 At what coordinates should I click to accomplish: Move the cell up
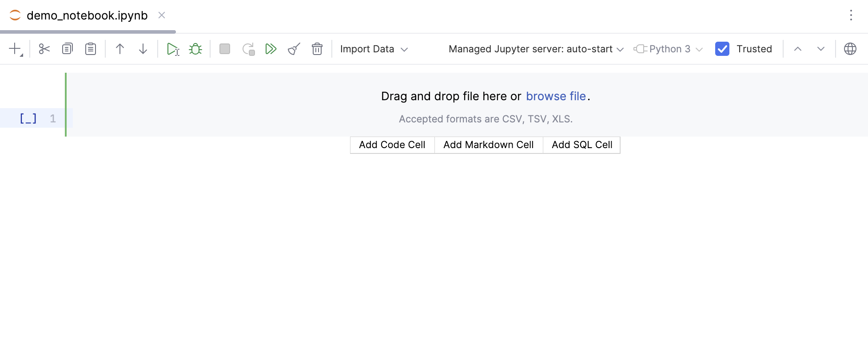pyautogui.click(x=119, y=49)
